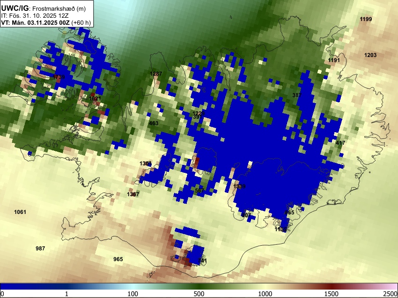Click the map value 1367
Image resolution: width=398 pixels, height=298 pixels.
coord(133,194)
